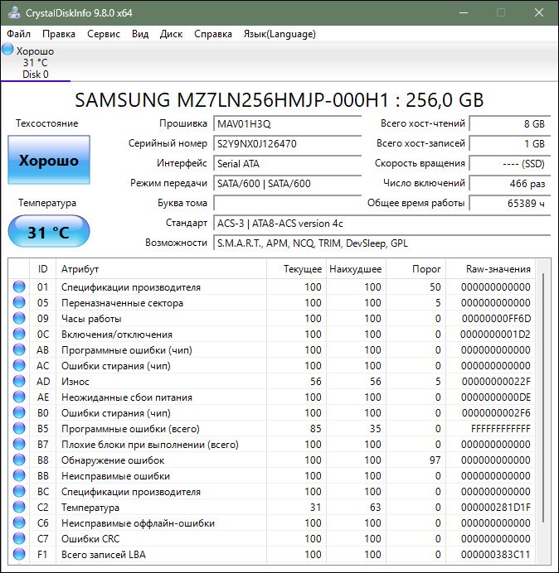Click the CrystalDiskInfo app icon in title bar
This screenshot has height=573, width=559.
(x=14, y=12)
